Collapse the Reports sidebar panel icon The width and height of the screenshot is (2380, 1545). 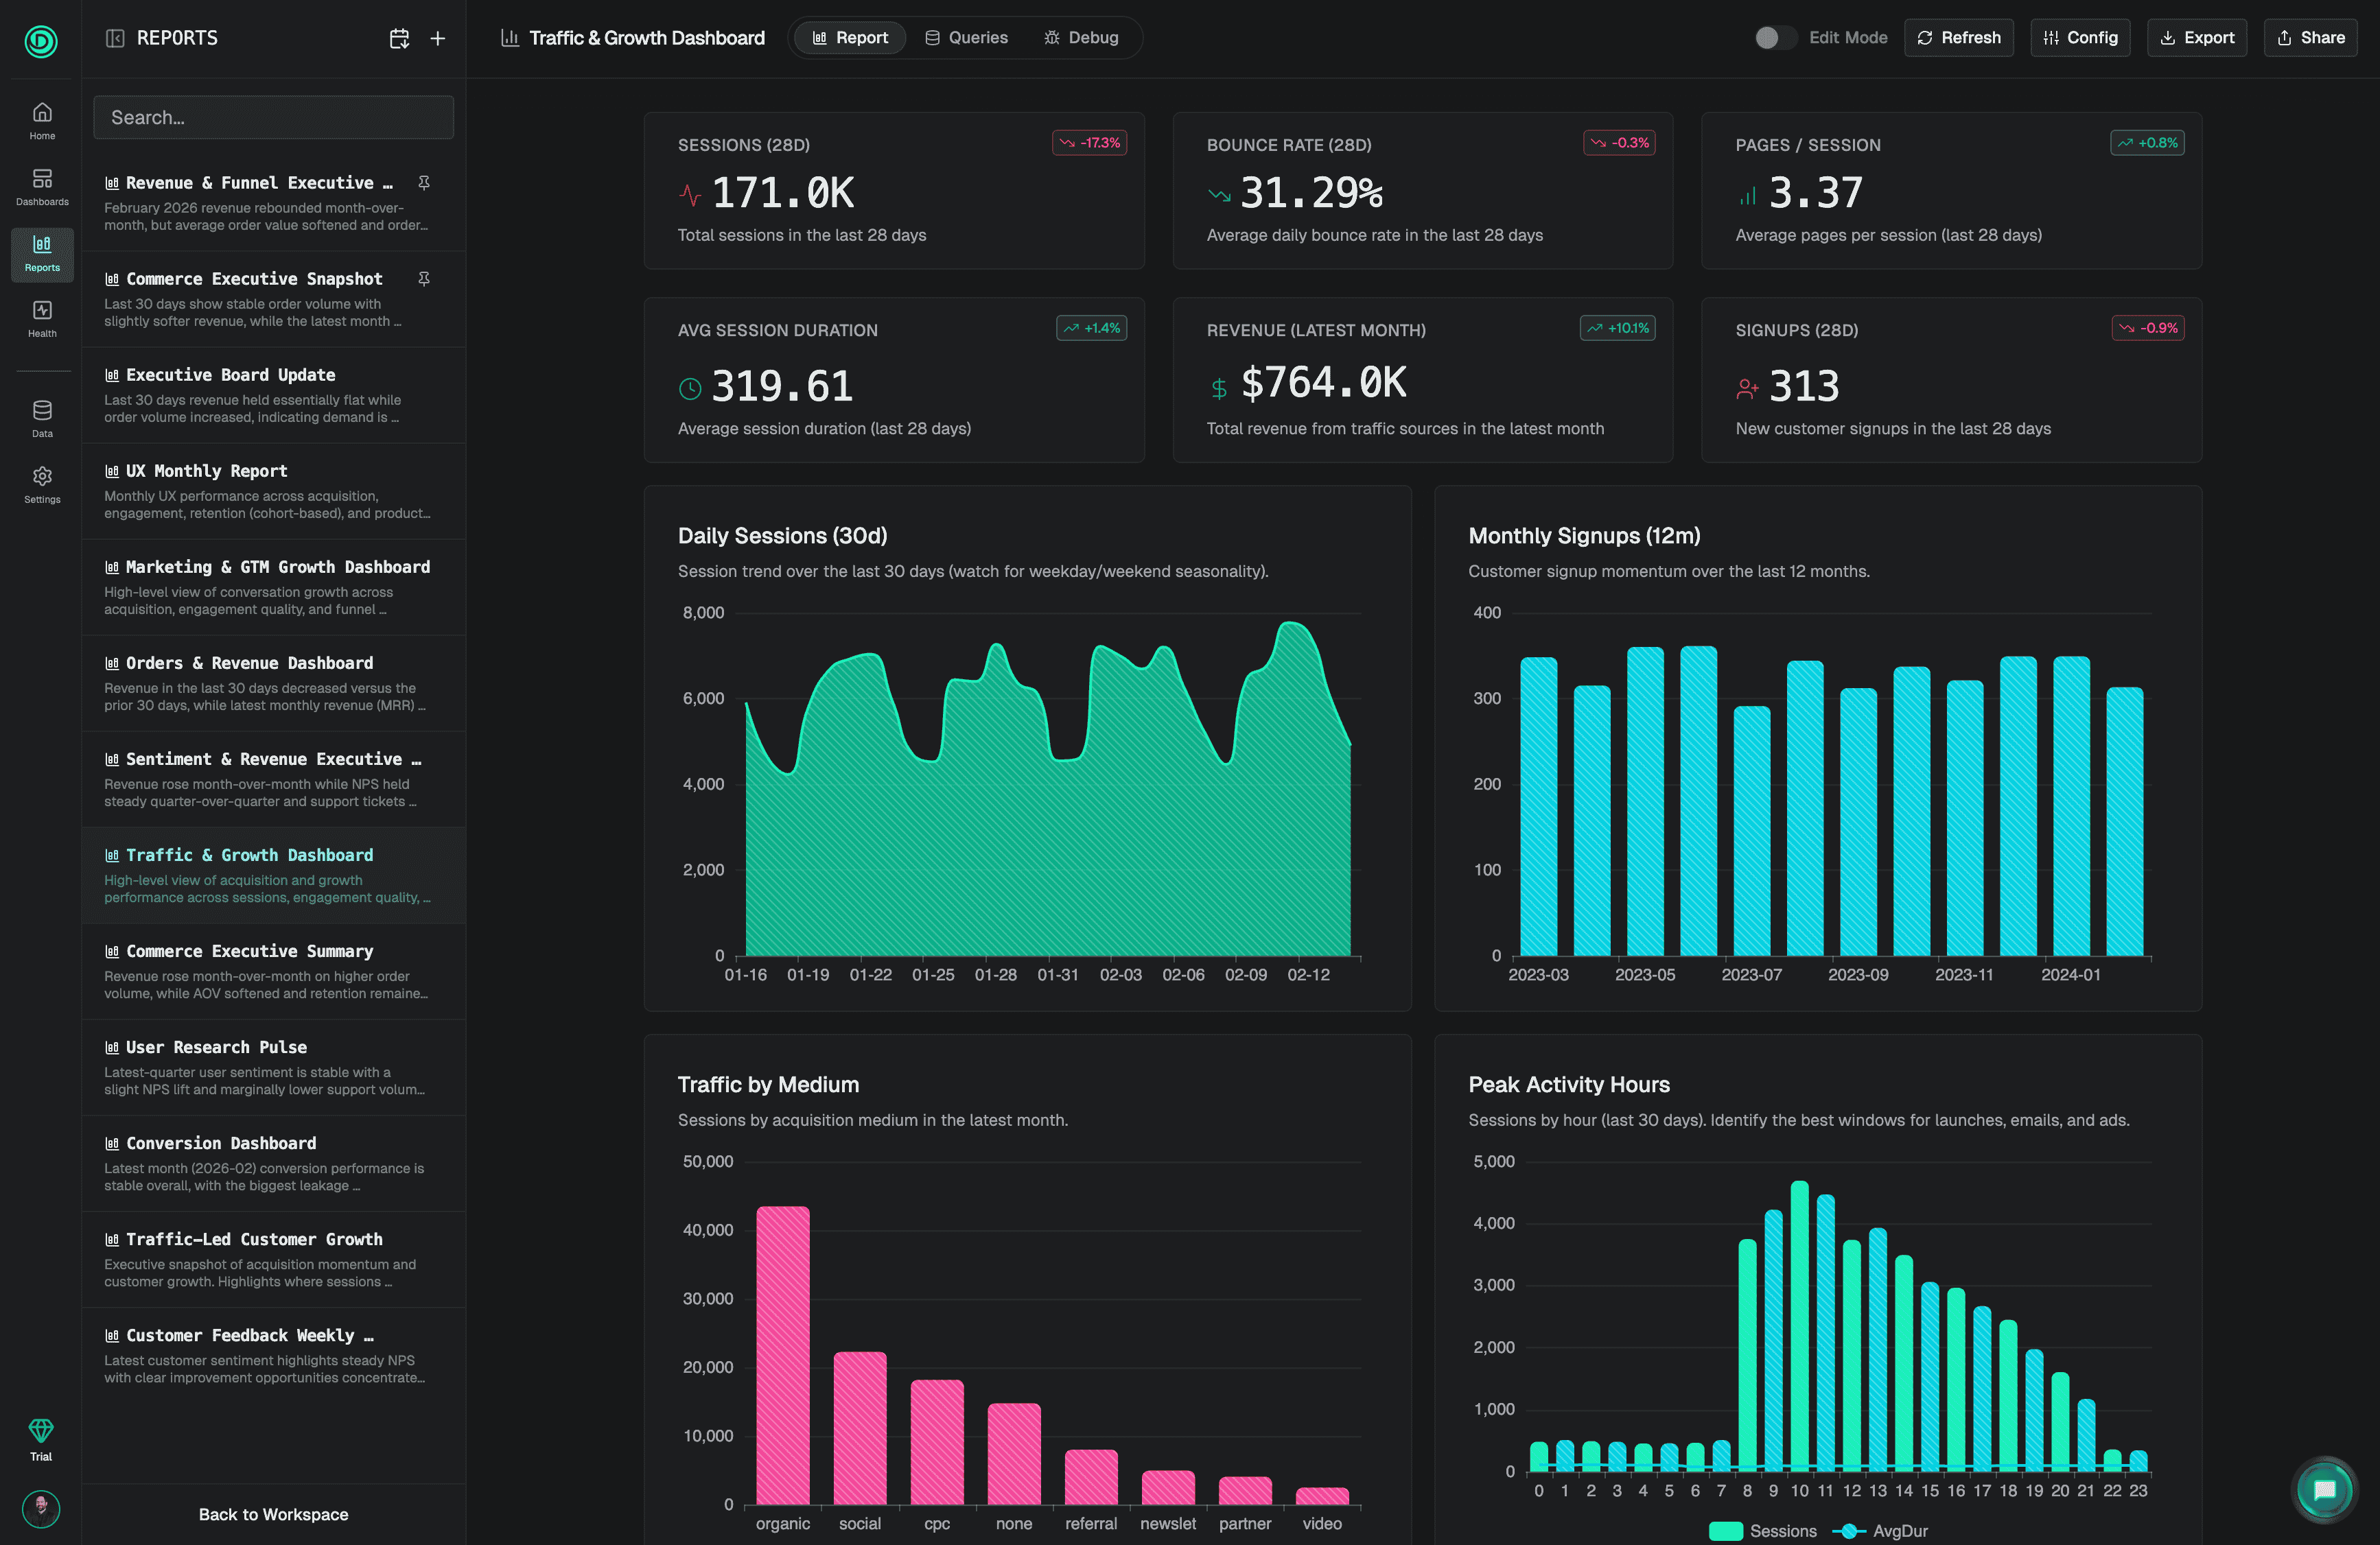pos(115,38)
